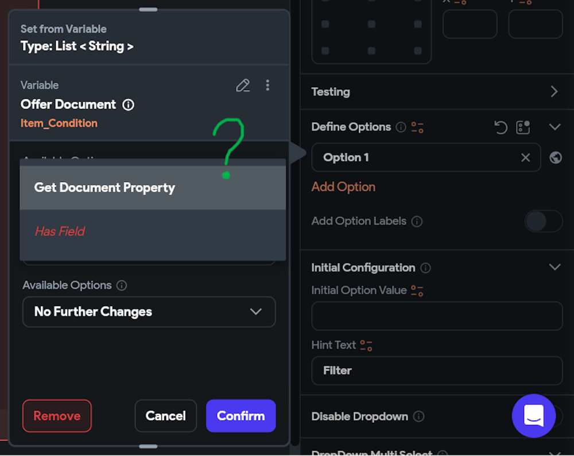Collapse the Initial Configuration section

(554, 268)
